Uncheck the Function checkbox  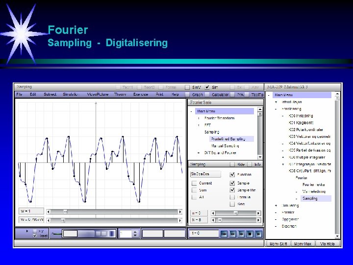(x=232, y=174)
